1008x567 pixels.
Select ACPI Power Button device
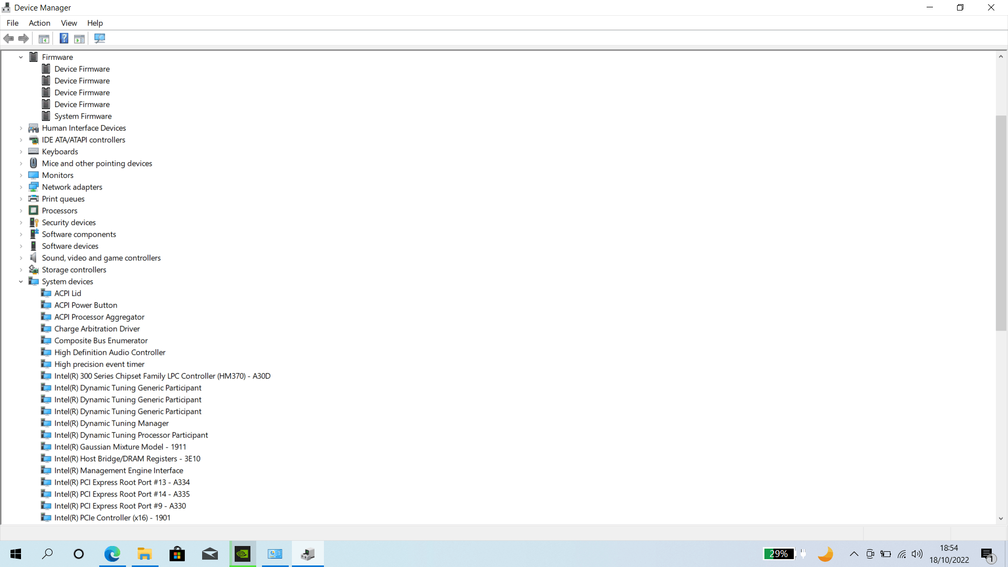tap(86, 305)
